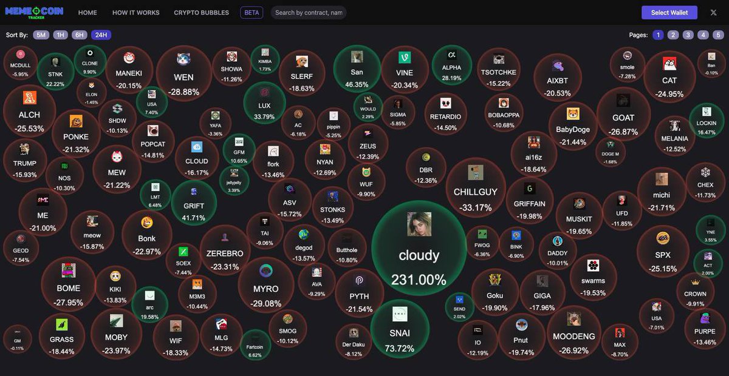This screenshot has height=376, width=729.
Task: Go to page 3
Action: 688,35
